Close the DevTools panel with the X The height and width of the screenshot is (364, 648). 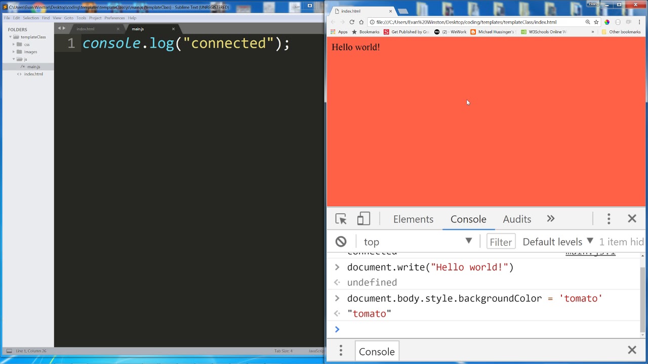pos(632,219)
